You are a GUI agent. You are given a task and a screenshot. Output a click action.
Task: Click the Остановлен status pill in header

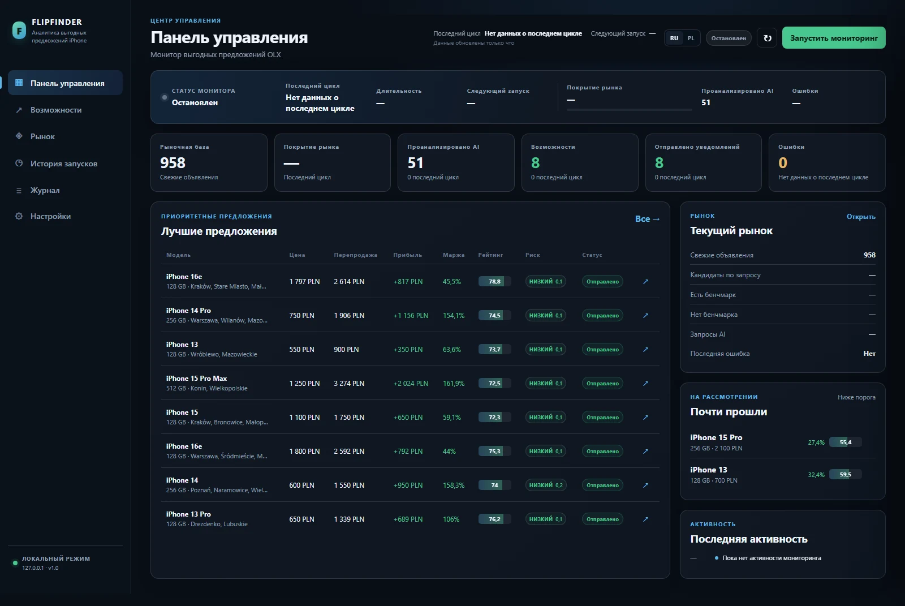pos(729,38)
